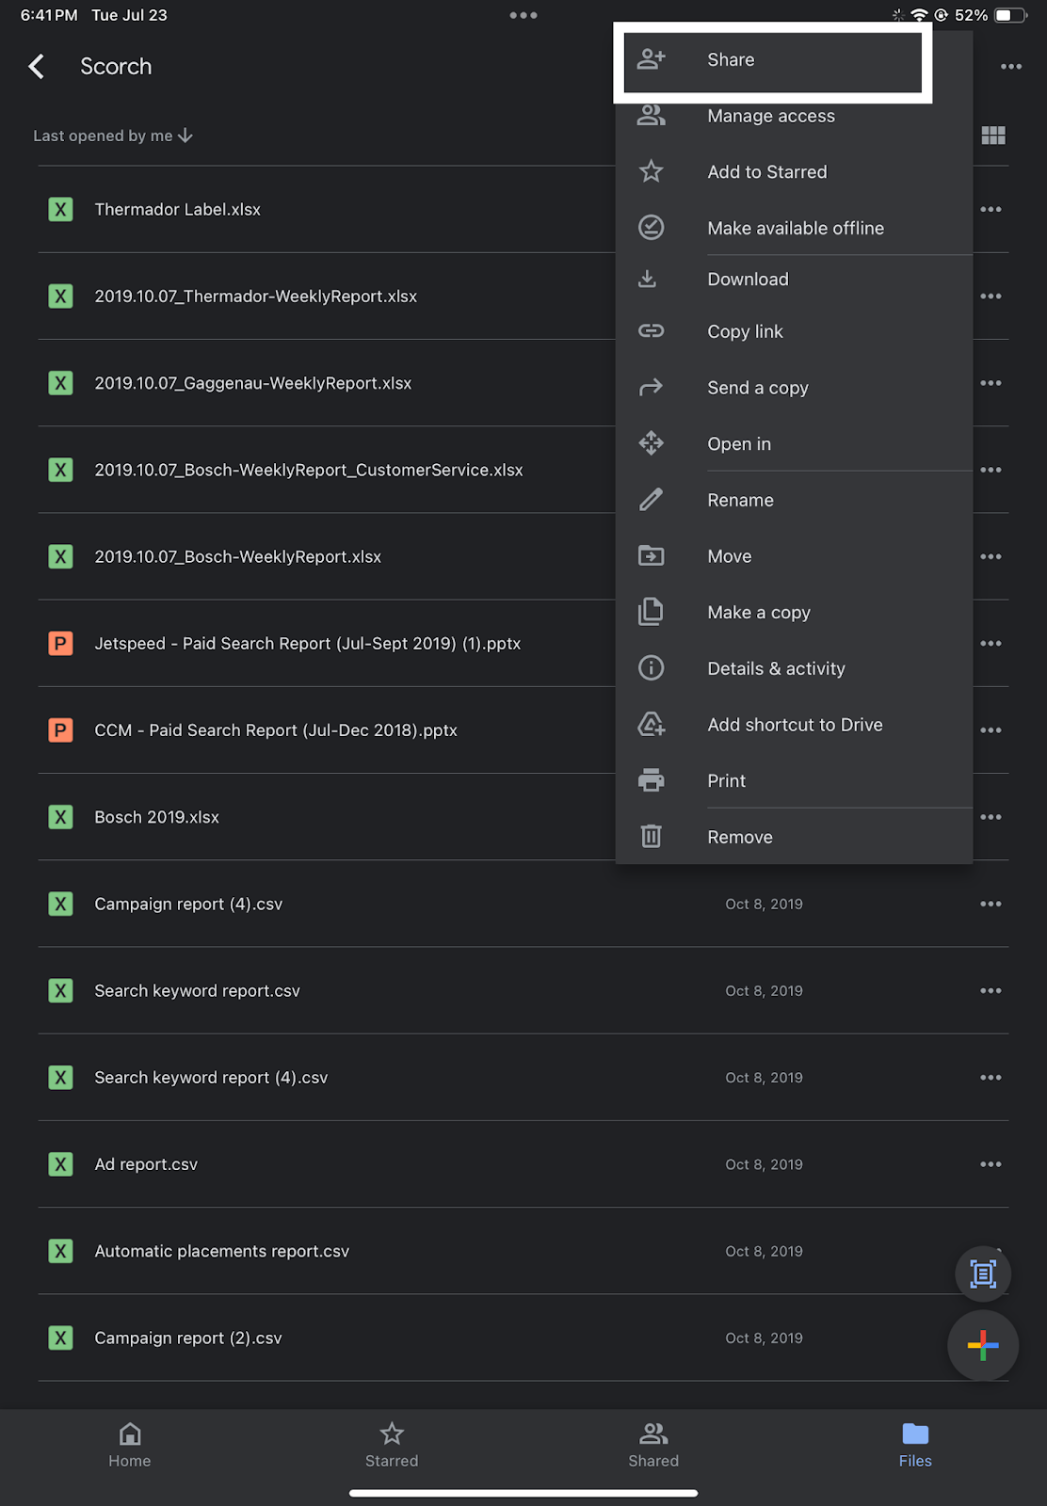Screen dimensions: 1047x1506
Task: Tap the battery indicator in status bar
Action: point(1010,15)
